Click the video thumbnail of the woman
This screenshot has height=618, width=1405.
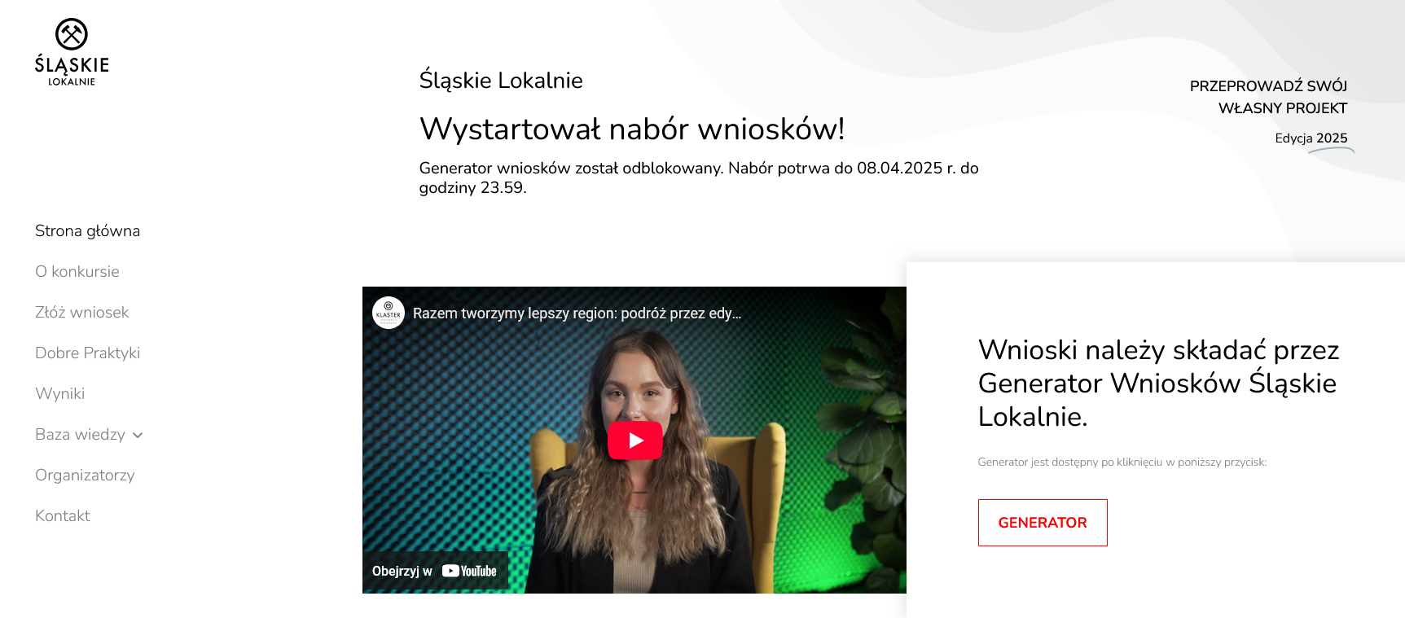[x=634, y=440]
